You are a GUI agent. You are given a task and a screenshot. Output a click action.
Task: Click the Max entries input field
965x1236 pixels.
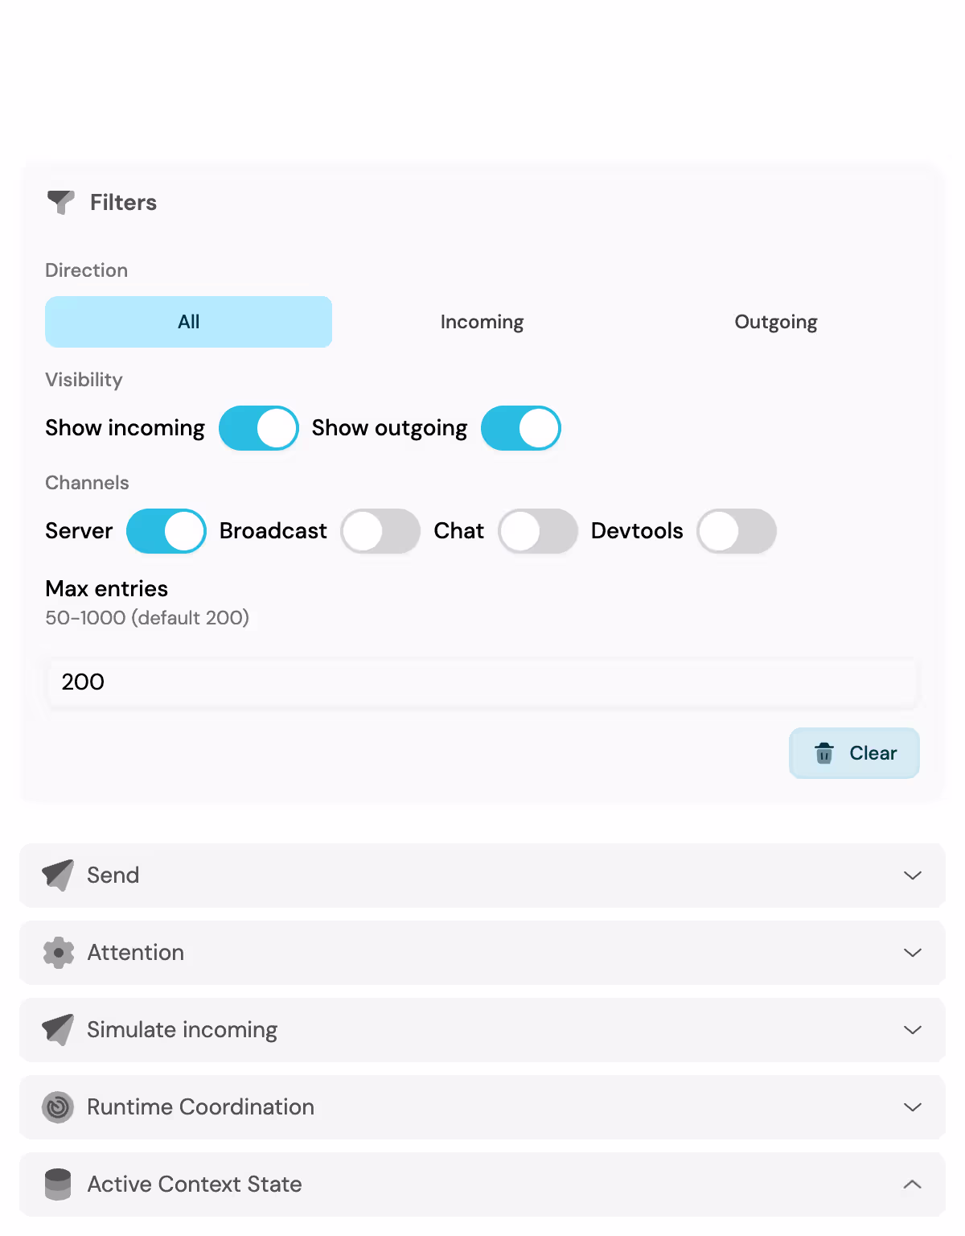(x=482, y=682)
